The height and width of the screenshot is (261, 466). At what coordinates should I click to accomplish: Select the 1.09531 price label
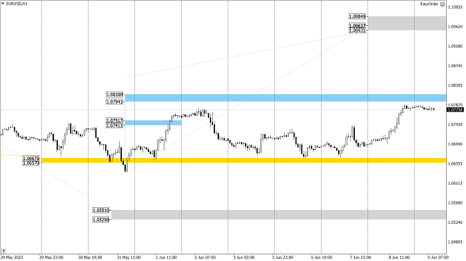coord(357,31)
